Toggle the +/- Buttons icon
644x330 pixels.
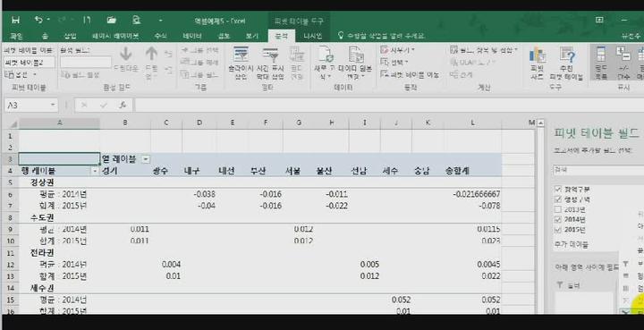623,55
